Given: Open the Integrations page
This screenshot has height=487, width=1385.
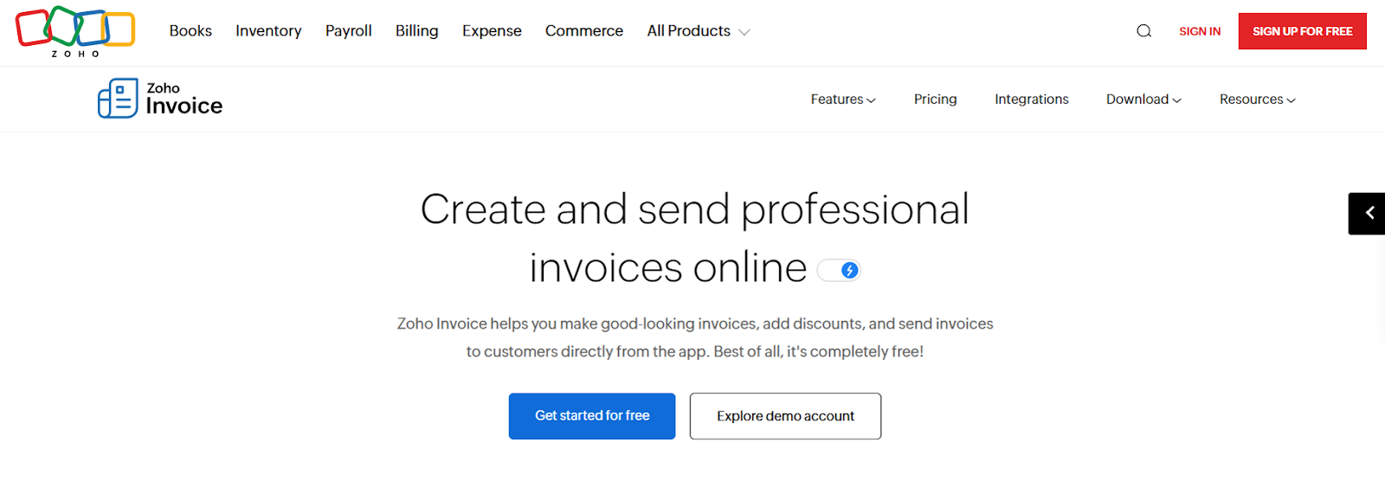Looking at the screenshot, I should click(1031, 99).
